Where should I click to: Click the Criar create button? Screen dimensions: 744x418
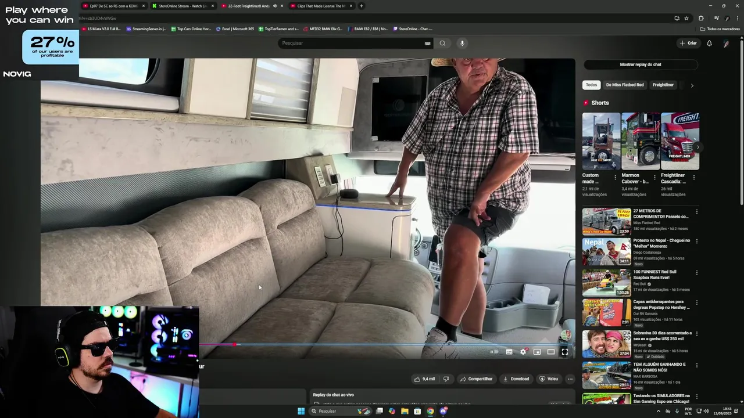[688, 43]
